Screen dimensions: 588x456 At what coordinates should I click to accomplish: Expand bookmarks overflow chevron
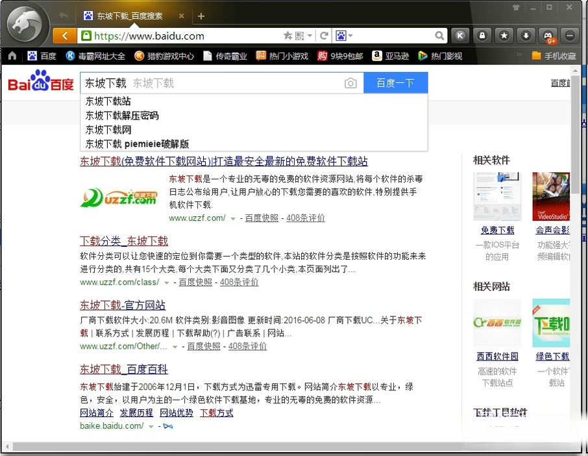[x=519, y=54]
